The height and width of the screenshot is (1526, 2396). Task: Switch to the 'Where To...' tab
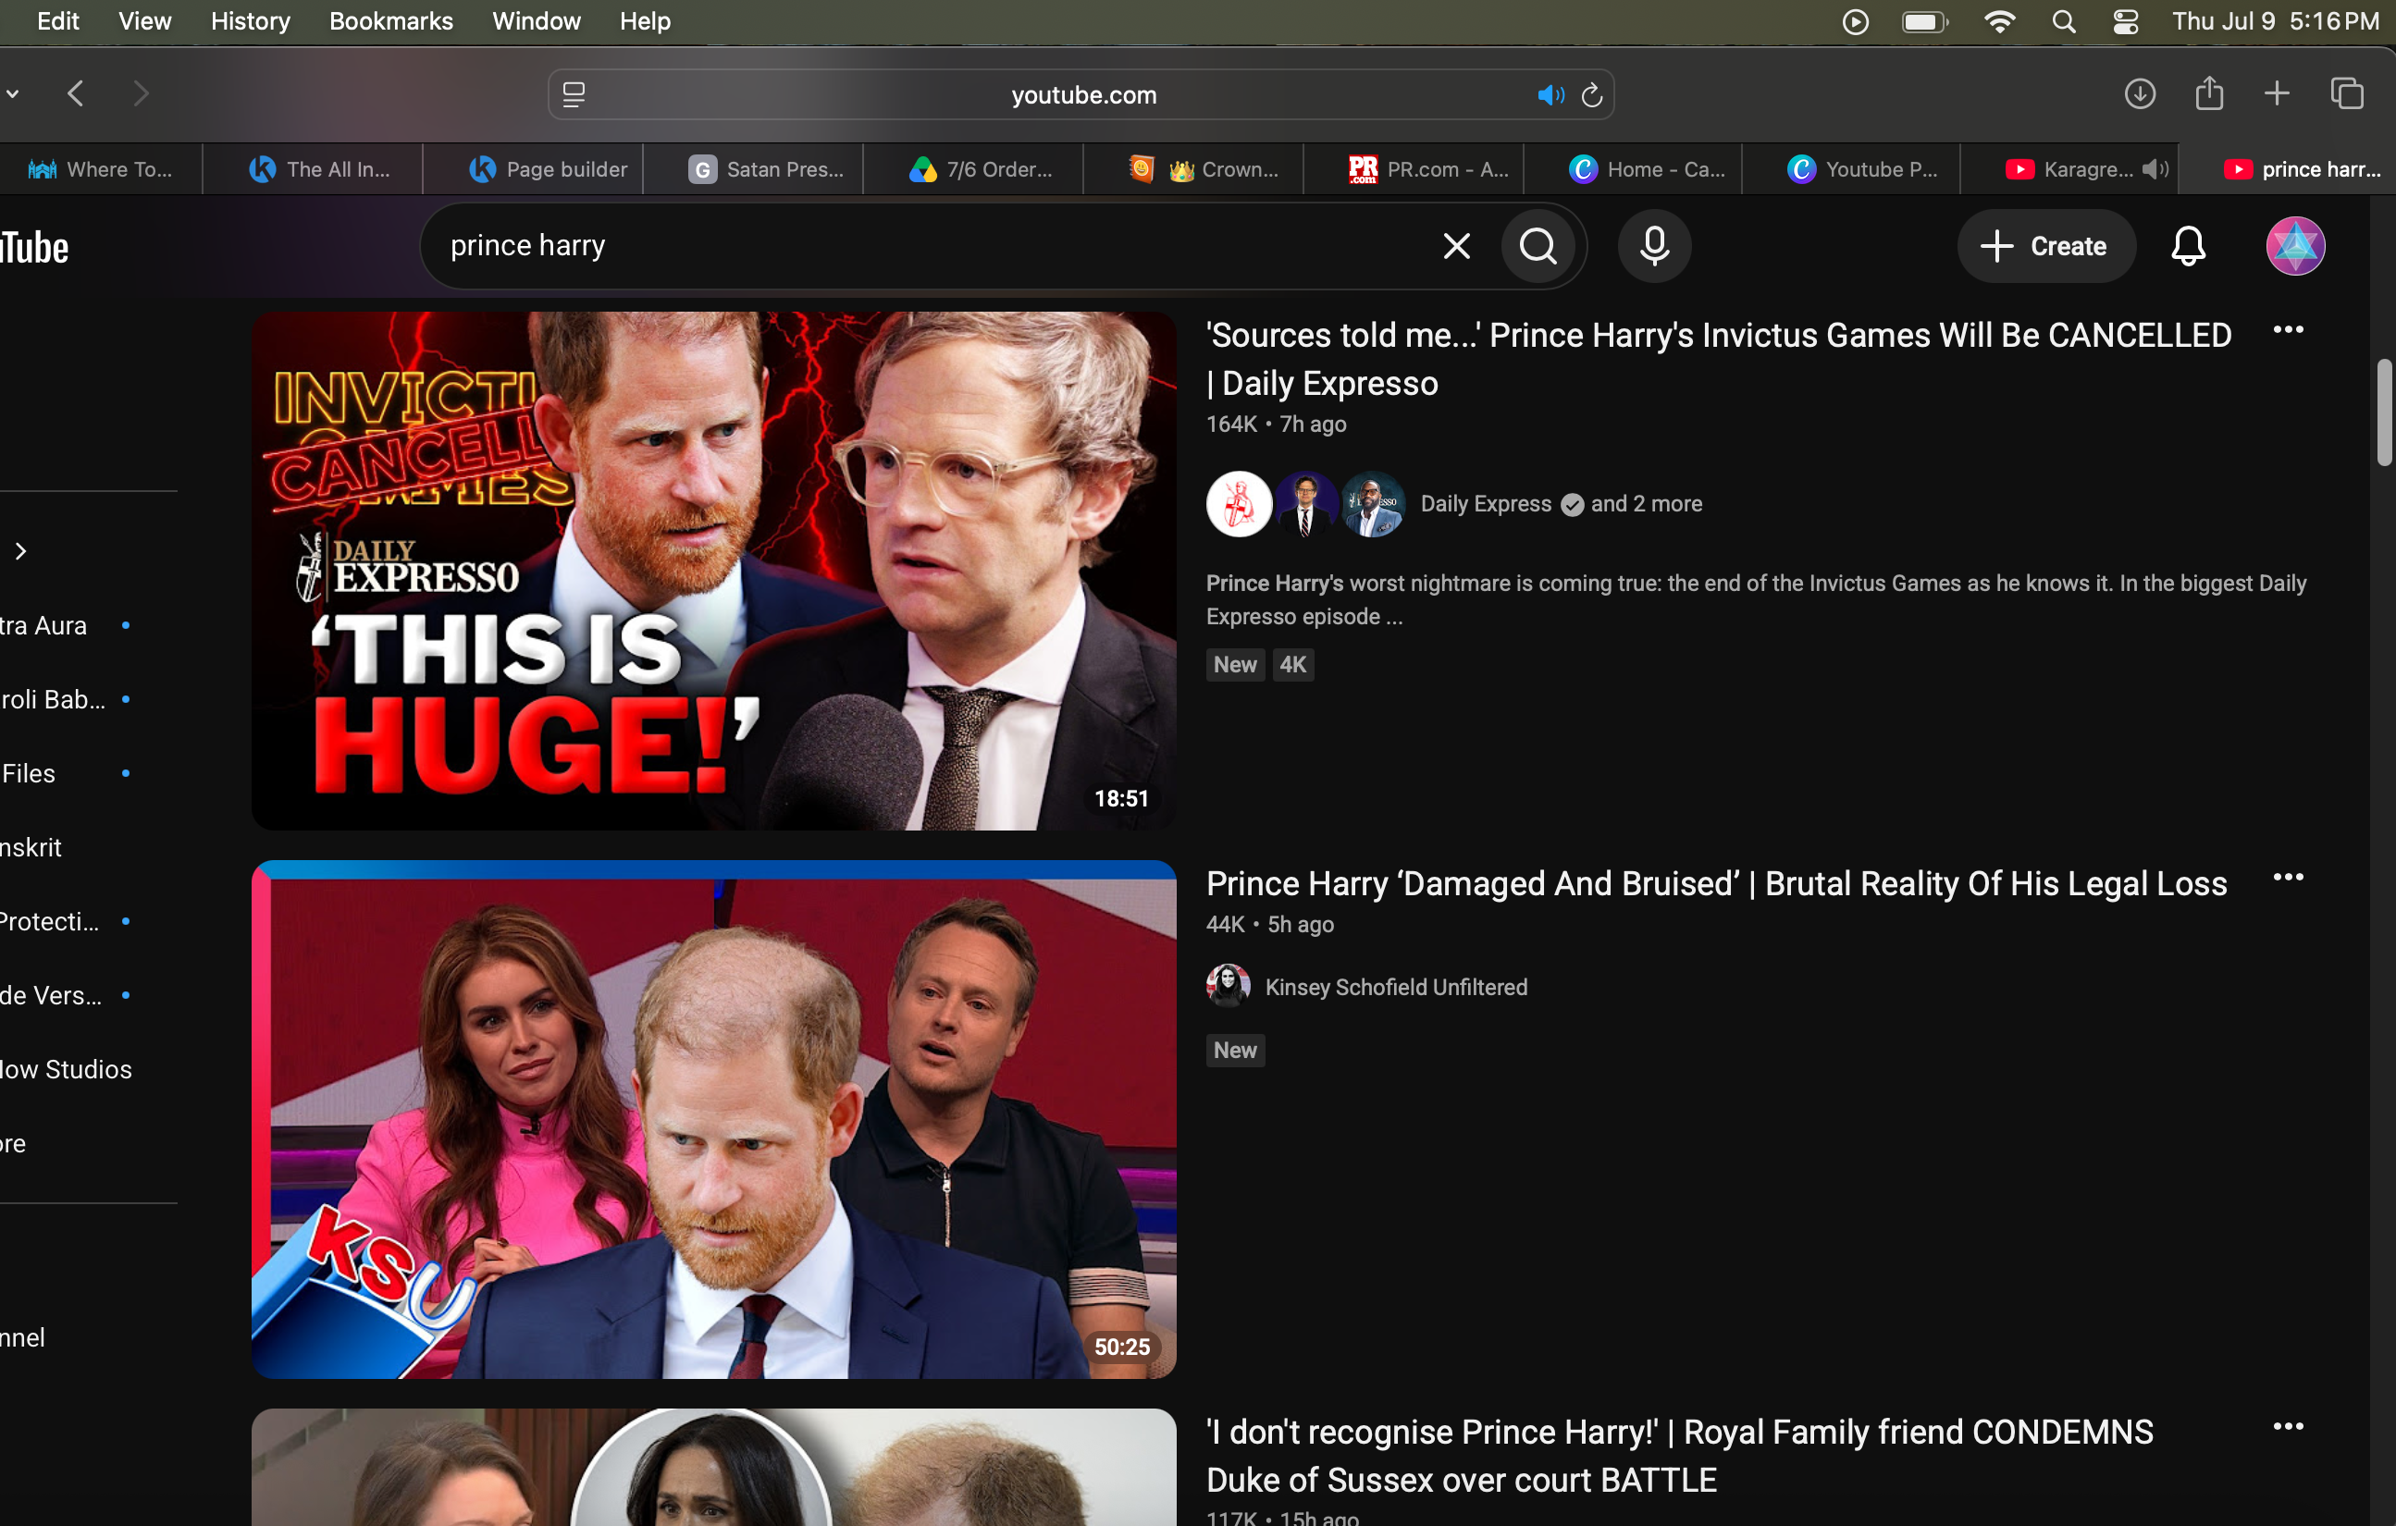click(x=101, y=169)
